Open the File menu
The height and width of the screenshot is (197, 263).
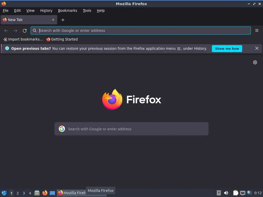pos(6,11)
